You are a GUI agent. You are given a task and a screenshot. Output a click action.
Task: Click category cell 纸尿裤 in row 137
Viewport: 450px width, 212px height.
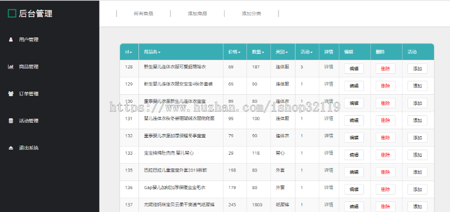pos(282,205)
